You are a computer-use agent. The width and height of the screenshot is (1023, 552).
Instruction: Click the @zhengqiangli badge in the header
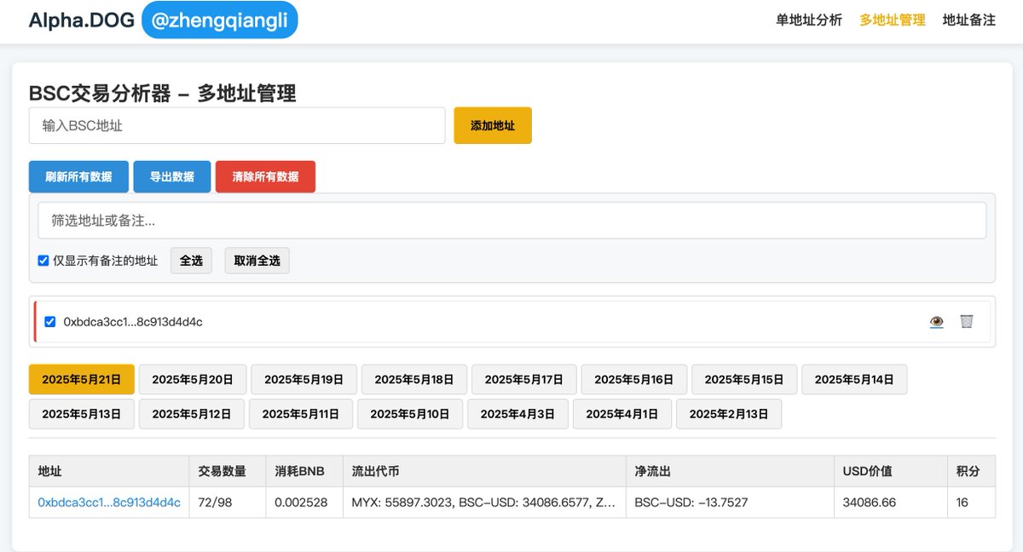220,20
